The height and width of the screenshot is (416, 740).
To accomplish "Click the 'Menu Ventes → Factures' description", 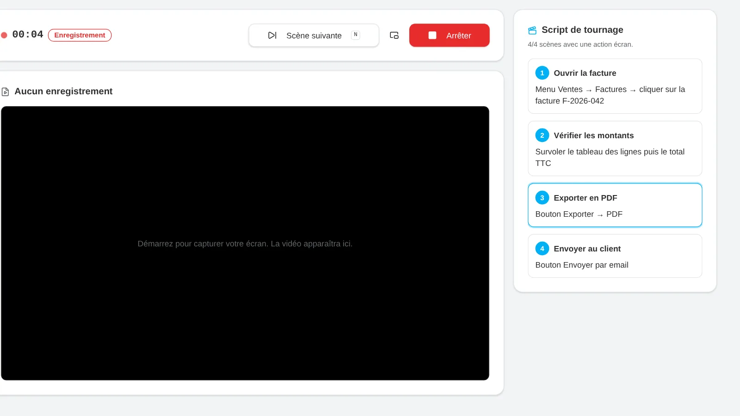I will (x=610, y=95).
